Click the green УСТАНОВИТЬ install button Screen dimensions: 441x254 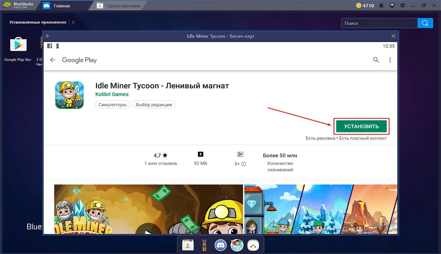click(x=361, y=126)
